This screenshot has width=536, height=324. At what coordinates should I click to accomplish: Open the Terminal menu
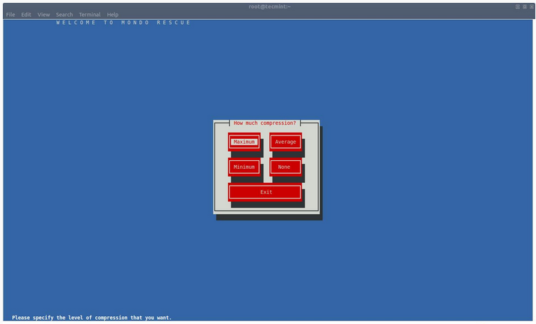[89, 14]
